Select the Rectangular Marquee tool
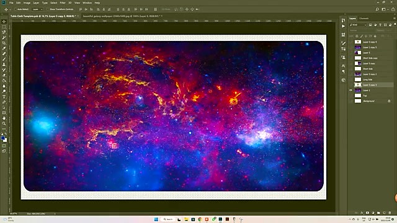The image size is (397, 223). coord(4,27)
